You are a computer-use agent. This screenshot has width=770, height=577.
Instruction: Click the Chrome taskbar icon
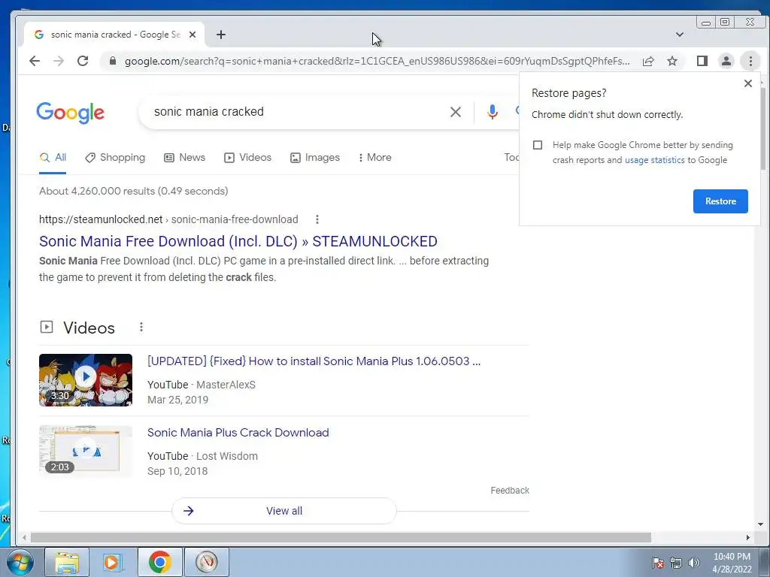click(x=159, y=562)
